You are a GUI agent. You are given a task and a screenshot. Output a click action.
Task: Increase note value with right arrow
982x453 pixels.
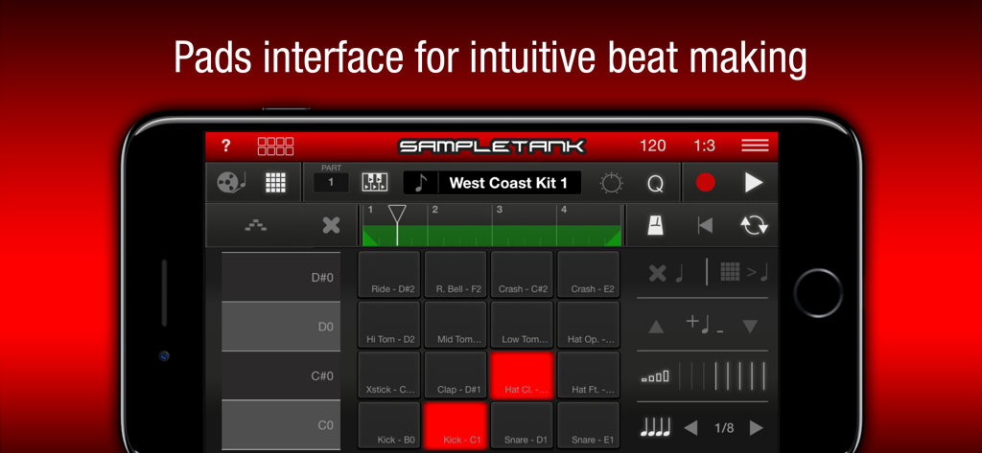[757, 428]
